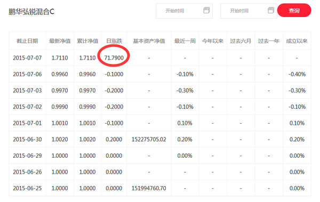Screen dimensions: 320x202
Task: Select the fund title 鹏华弘锐混合C
Action: click(x=31, y=12)
